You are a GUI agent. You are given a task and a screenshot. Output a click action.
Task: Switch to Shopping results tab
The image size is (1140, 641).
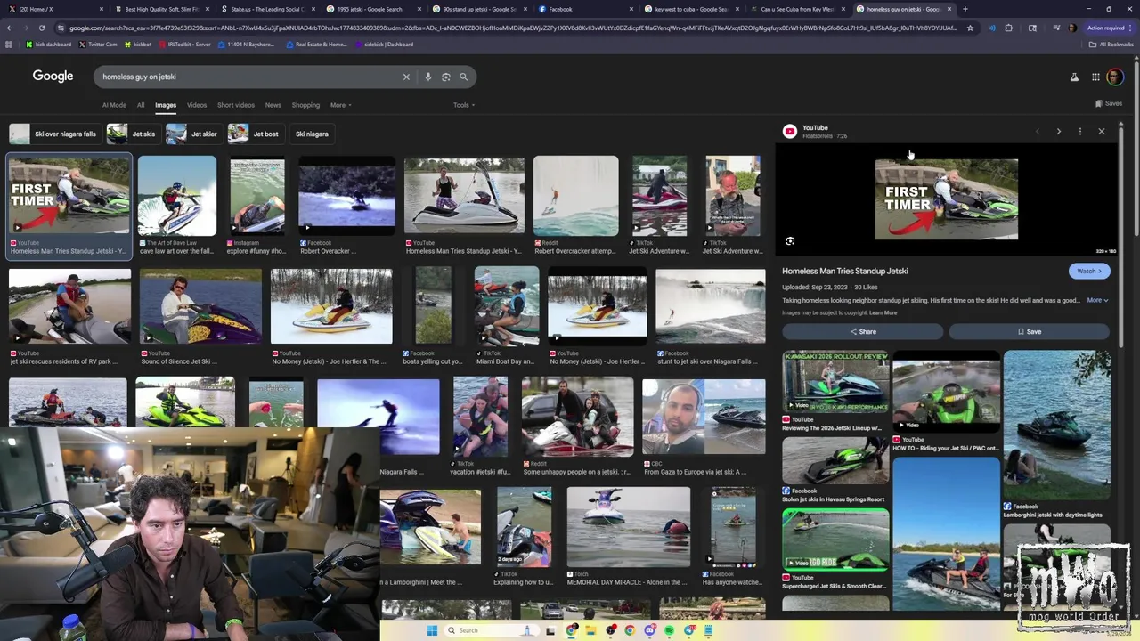pos(305,105)
